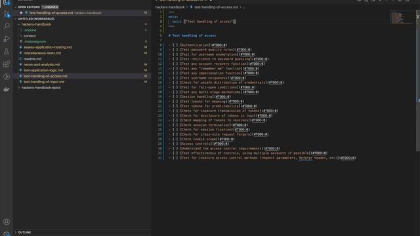Follow #TODO:0 link on the Referer header line
Image resolution: width=420 pixels, height=236 pixels.
pyautogui.click(x=348, y=158)
